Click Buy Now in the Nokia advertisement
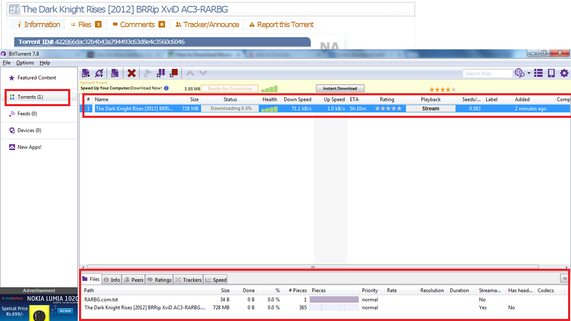 (x=66, y=311)
